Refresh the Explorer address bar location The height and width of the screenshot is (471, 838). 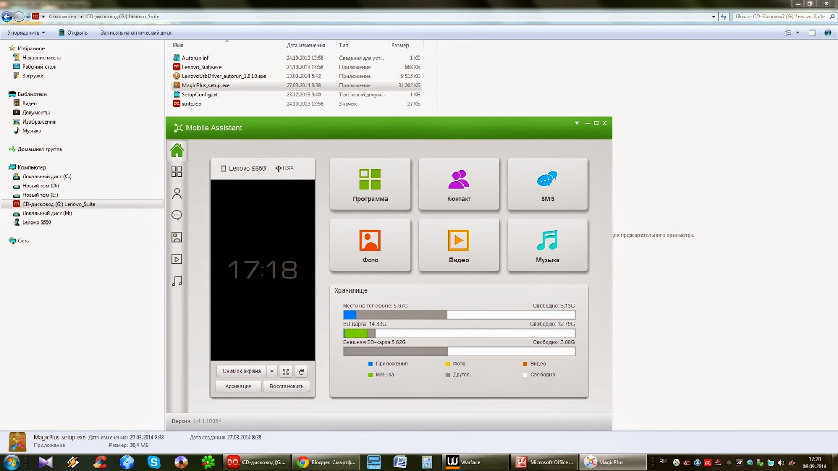click(x=724, y=17)
